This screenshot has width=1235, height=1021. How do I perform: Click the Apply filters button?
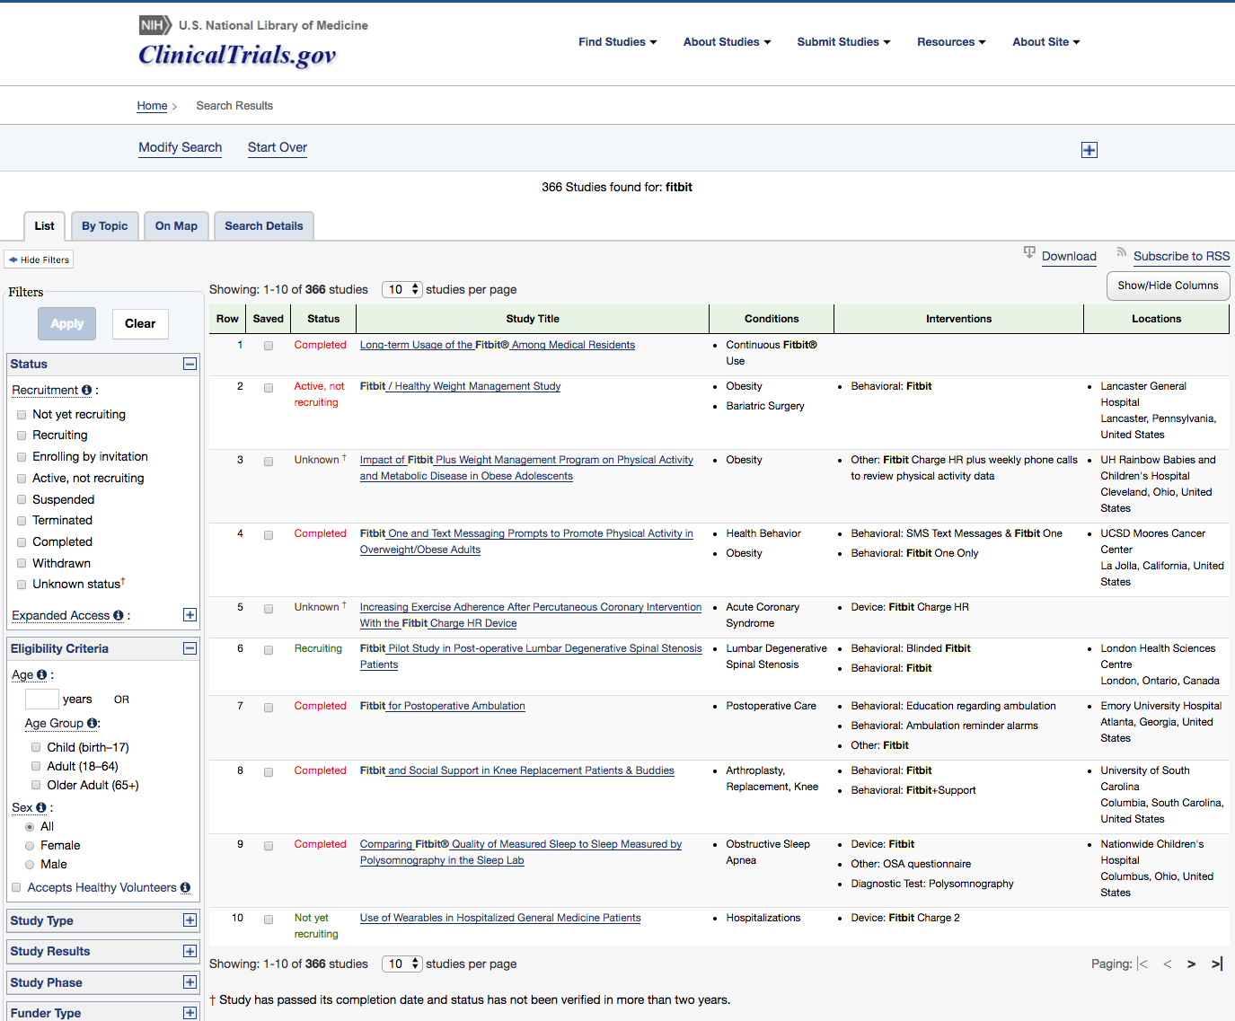67,323
